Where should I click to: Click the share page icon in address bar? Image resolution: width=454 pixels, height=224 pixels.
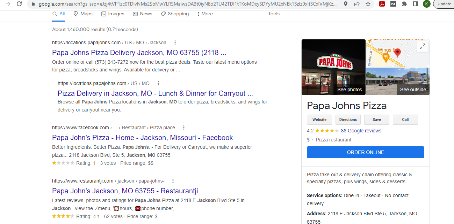pos(357,4)
